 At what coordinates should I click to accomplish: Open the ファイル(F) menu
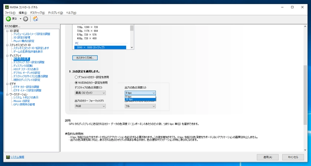tap(10, 13)
